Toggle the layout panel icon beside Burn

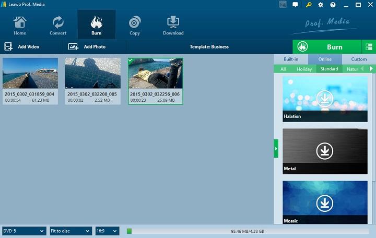369,47
